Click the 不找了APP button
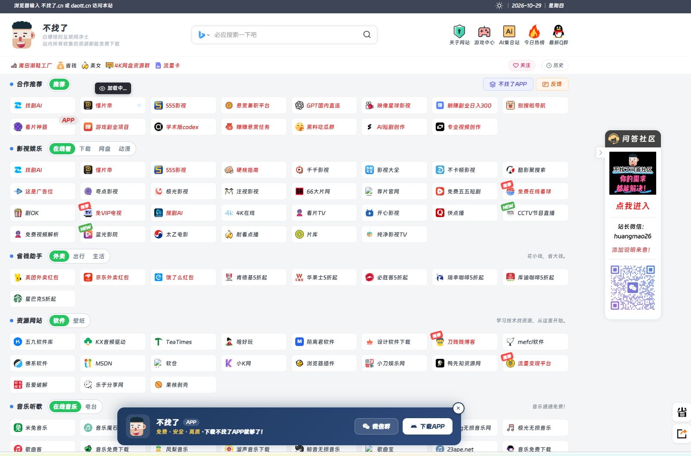The image size is (691, 456). pyautogui.click(x=508, y=84)
